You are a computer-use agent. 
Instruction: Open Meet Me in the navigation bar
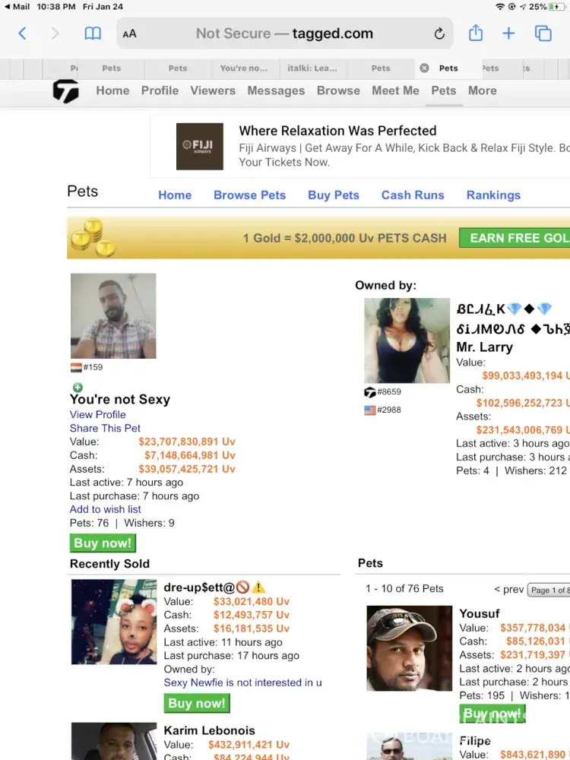point(395,90)
